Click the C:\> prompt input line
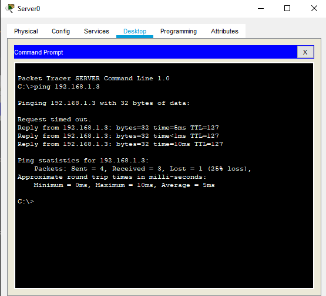This screenshot has height=296, width=326. click(26, 202)
